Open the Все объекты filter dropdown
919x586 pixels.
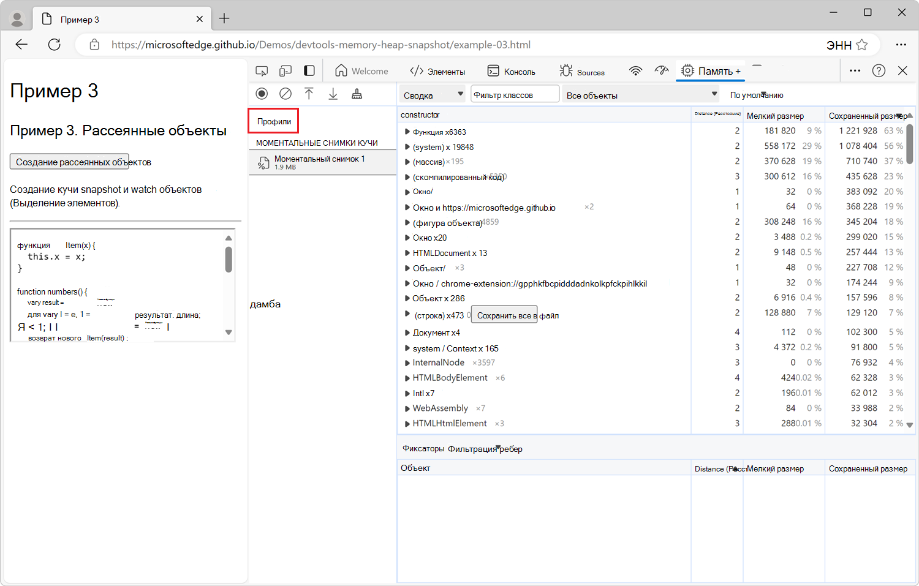tap(641, 95)
